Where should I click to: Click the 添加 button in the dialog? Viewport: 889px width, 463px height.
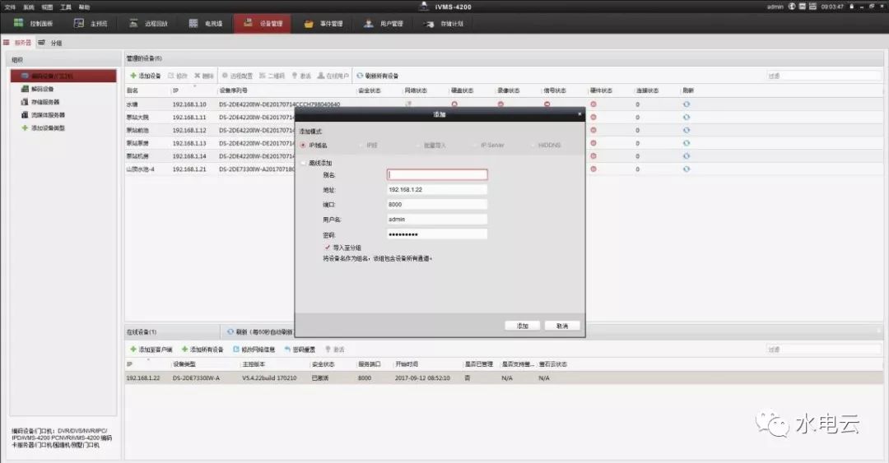pos(522,326)
